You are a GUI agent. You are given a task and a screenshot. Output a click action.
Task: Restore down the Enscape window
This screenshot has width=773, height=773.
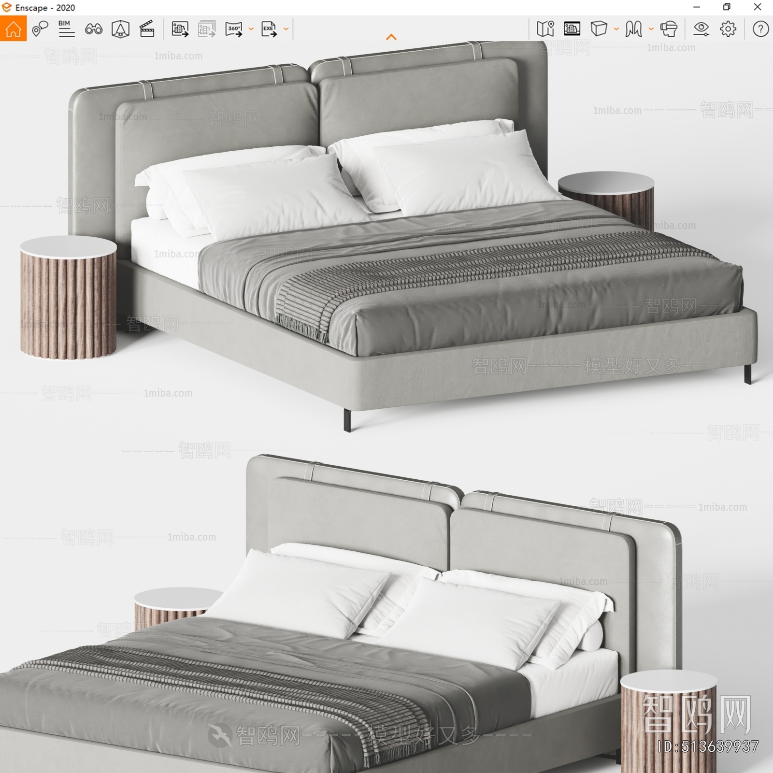pos(727,7)
